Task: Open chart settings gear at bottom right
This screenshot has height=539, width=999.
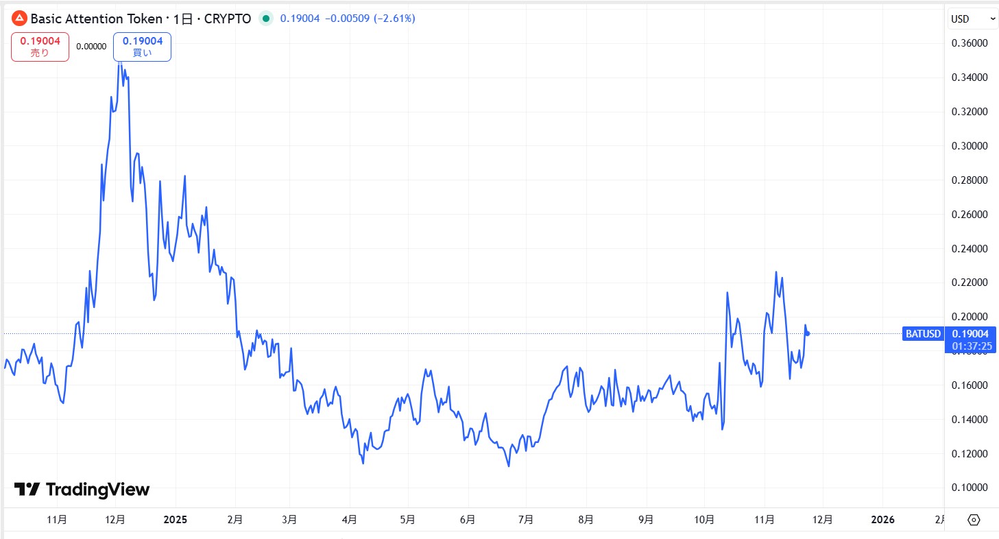Action: 974,520
